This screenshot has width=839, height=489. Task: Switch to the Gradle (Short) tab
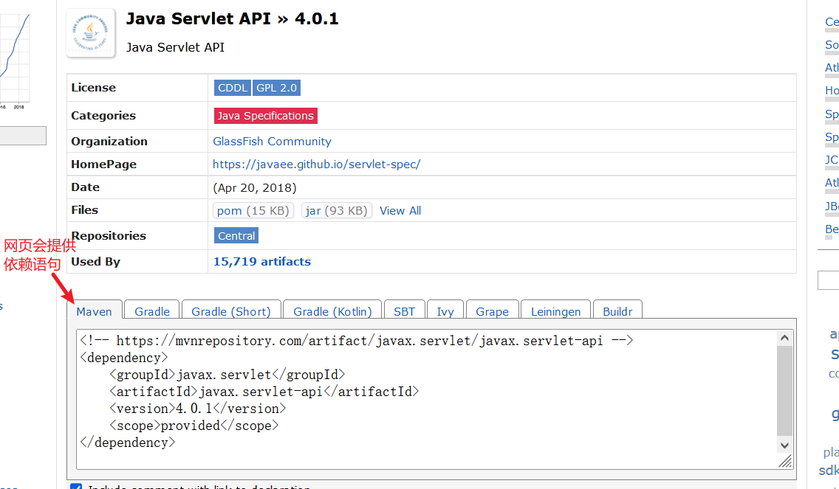coord(231,311)
